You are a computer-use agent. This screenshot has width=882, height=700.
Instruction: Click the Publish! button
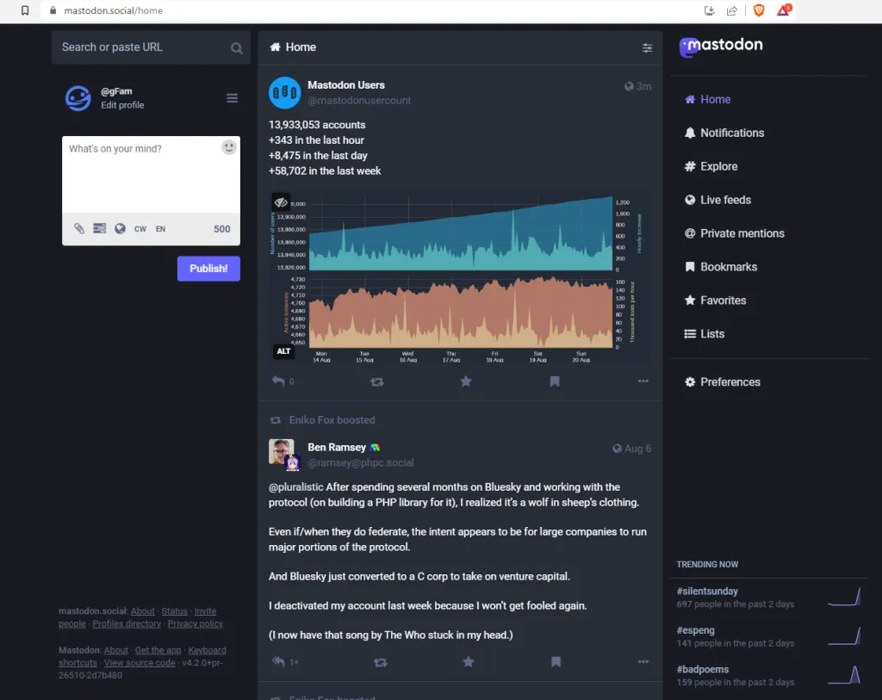click(208, 269)
